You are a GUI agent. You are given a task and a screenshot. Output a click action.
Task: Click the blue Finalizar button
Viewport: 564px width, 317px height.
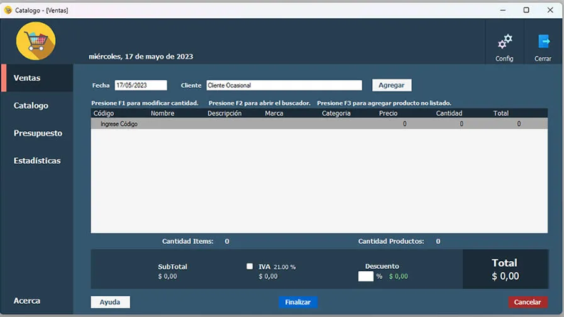pyautogui.click(x=298, y=302)
